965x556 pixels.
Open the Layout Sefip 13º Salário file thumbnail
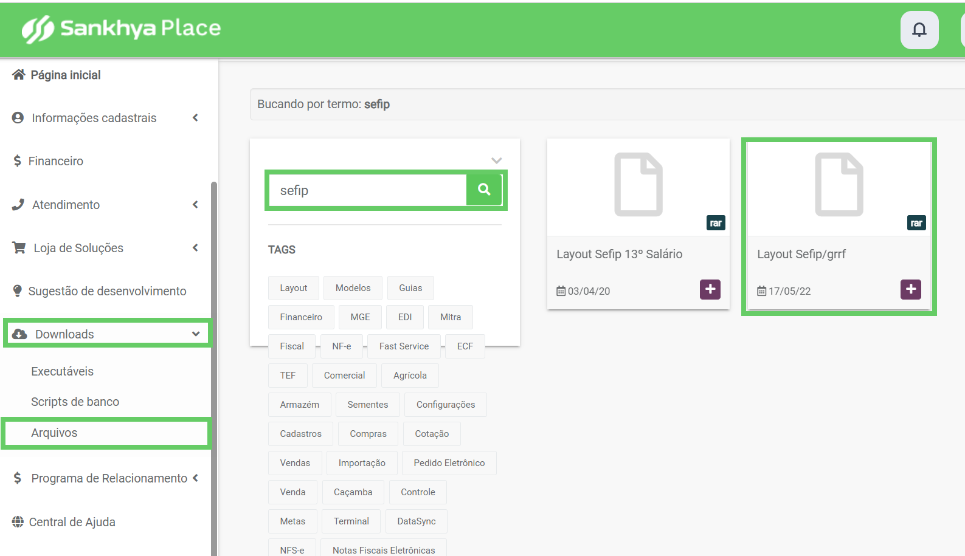tap(638, 185)
